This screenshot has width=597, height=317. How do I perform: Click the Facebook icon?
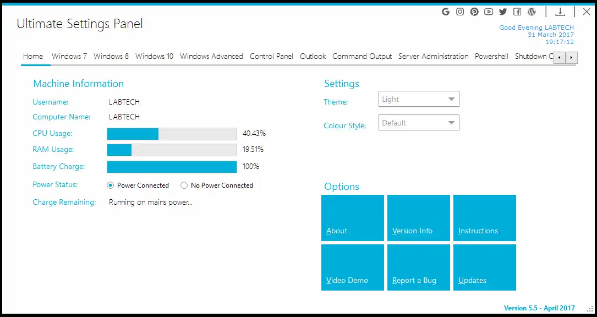click(x=517, y=12)
